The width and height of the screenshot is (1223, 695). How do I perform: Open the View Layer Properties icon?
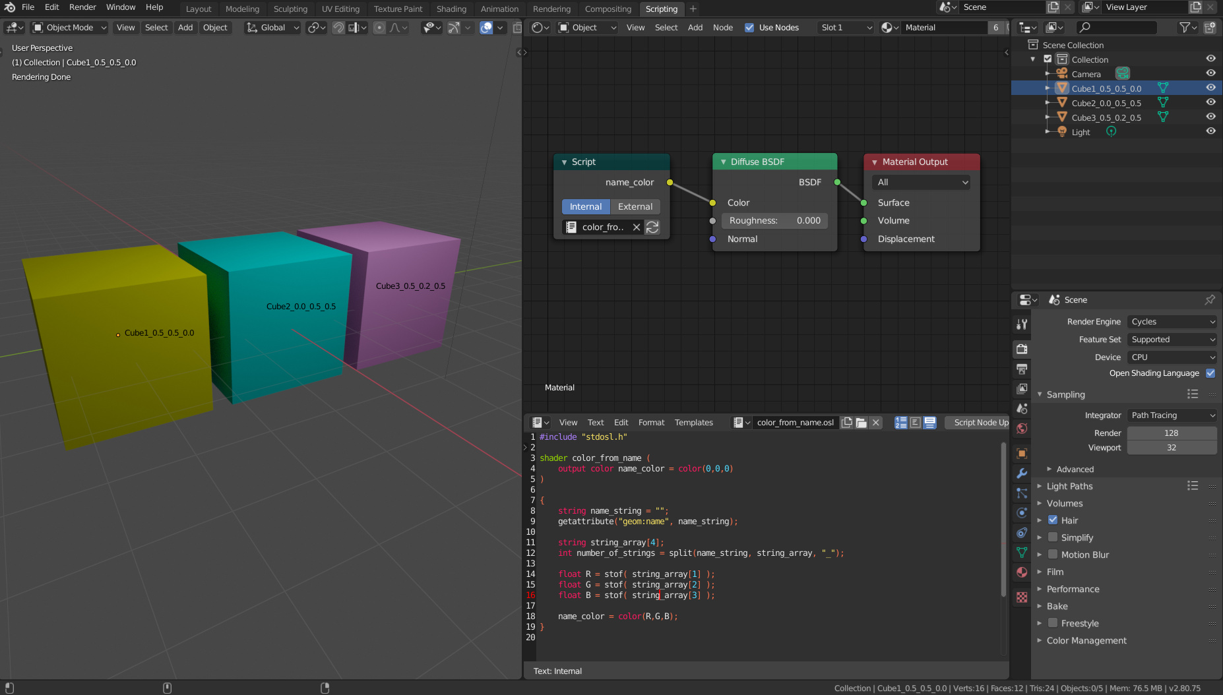(x=1022, y=388)
